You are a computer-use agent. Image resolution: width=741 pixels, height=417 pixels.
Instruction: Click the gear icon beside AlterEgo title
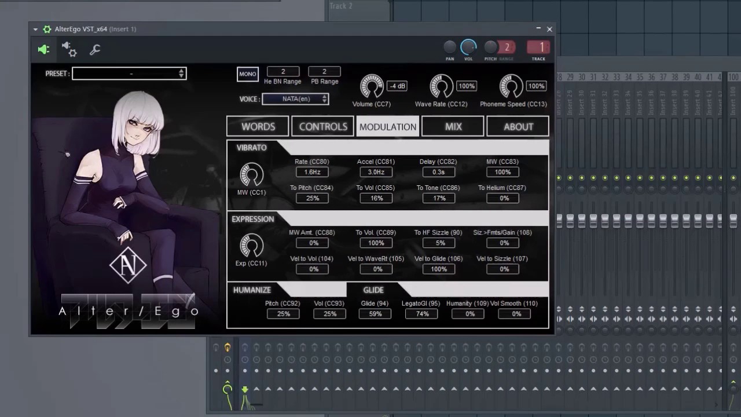[x=47, y=29]
